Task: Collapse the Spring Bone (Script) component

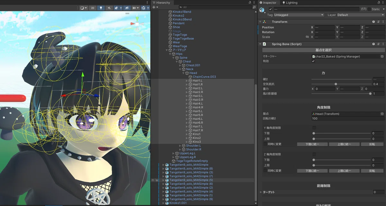Action: (260, 44)
